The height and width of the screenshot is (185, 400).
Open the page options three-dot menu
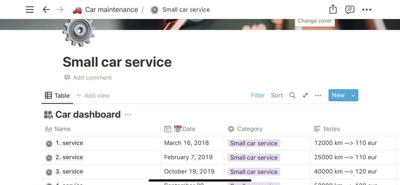pyautogui.click(x=367, y=10)
